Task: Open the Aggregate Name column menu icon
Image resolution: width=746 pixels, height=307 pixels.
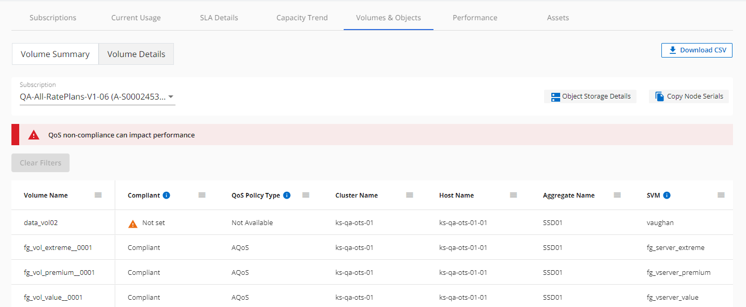Action: (x=617, y=195)
